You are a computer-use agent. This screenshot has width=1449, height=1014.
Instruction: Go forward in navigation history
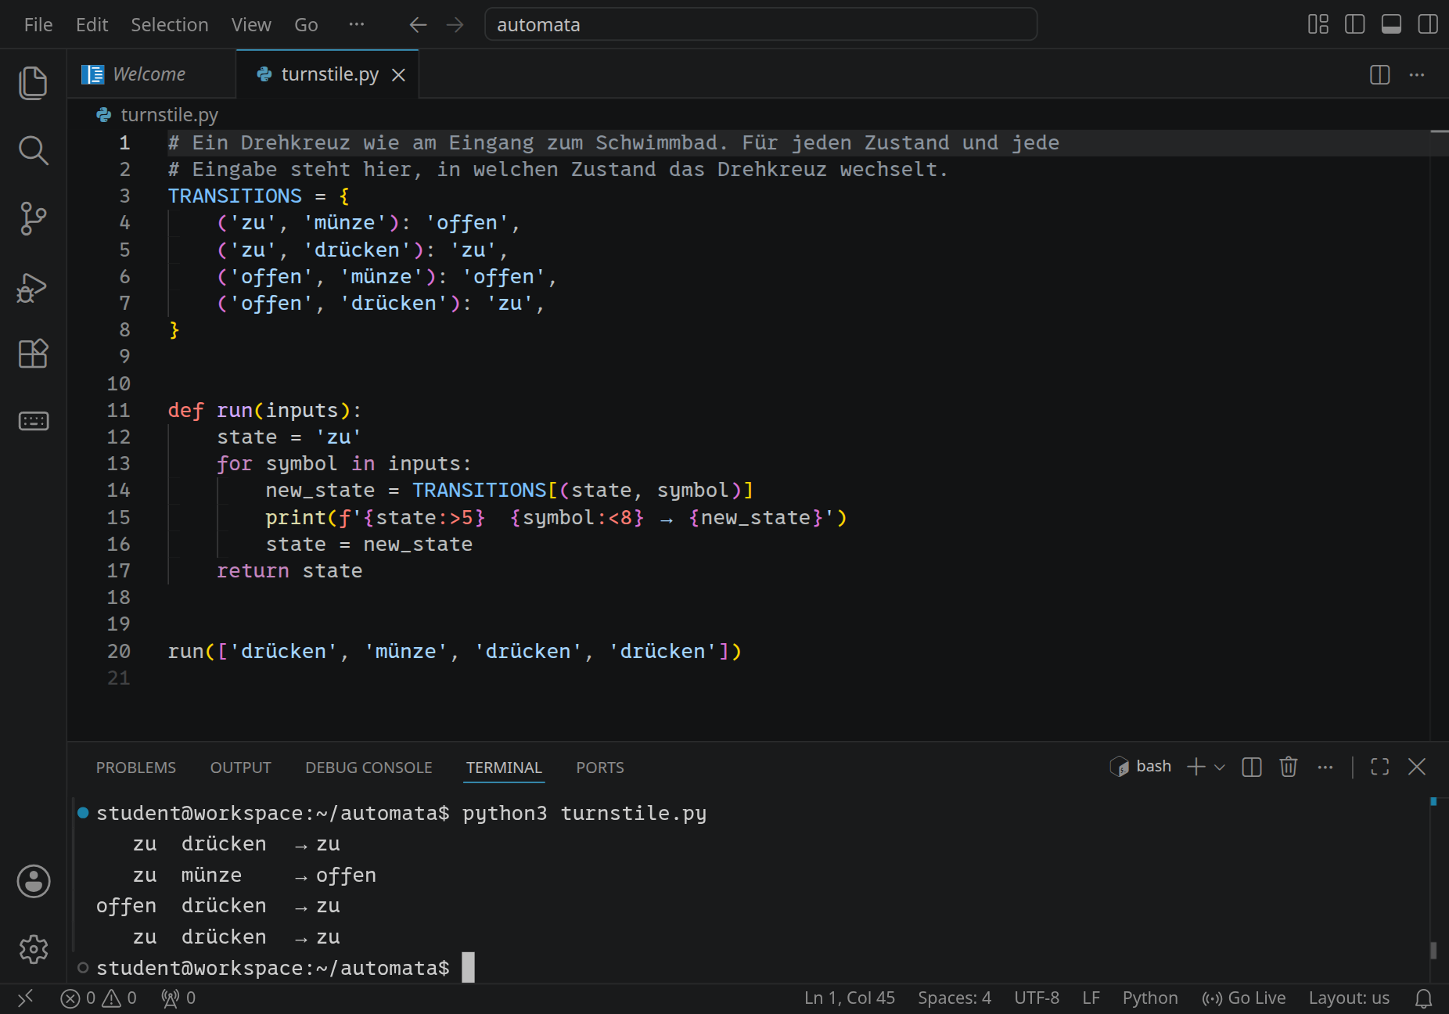[455, 25]
